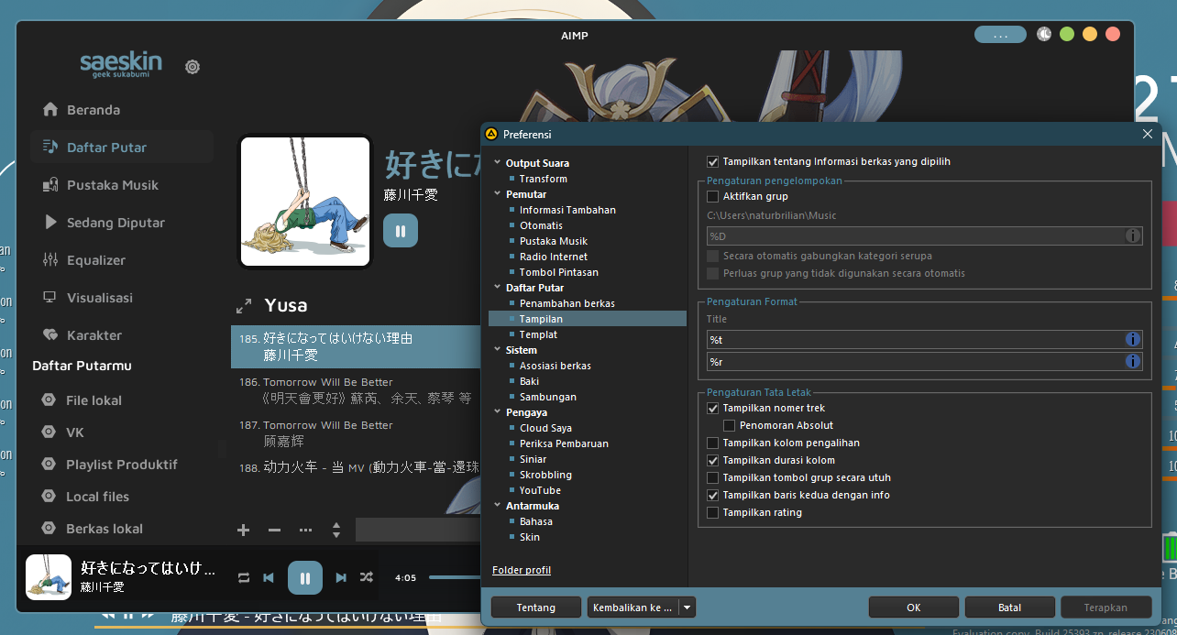Switch to the Equalizer view
The image size is (1177, 635).
[x=96, y=260]
